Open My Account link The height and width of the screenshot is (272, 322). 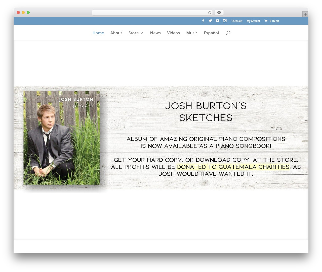coord(253,21)
